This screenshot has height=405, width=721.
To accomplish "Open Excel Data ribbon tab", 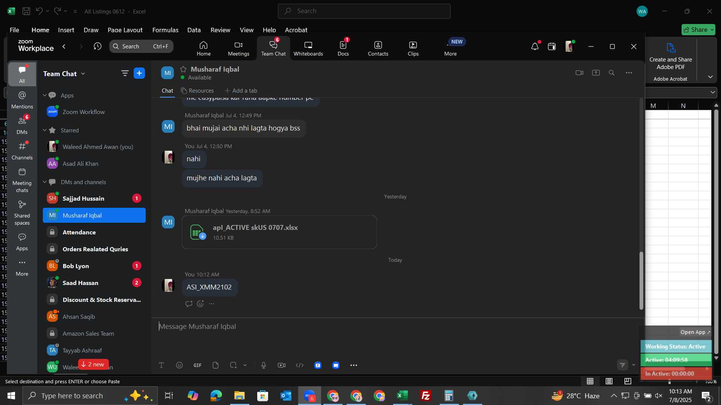I will [x=194, y=30].
